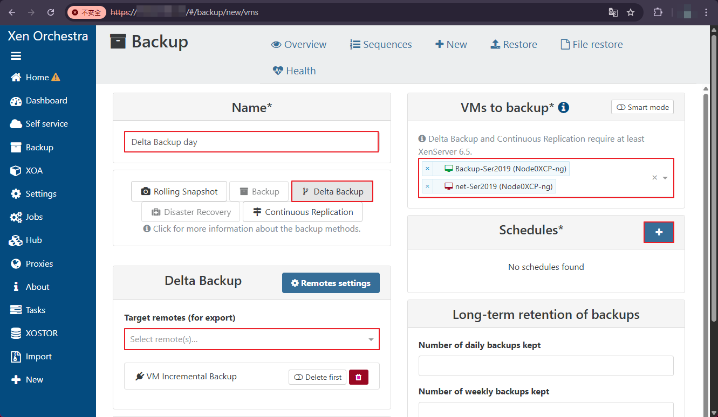Open New in the sidebar
Image resolution: width=718 pixels, height=417 pixels.
(x=27, y=379)
